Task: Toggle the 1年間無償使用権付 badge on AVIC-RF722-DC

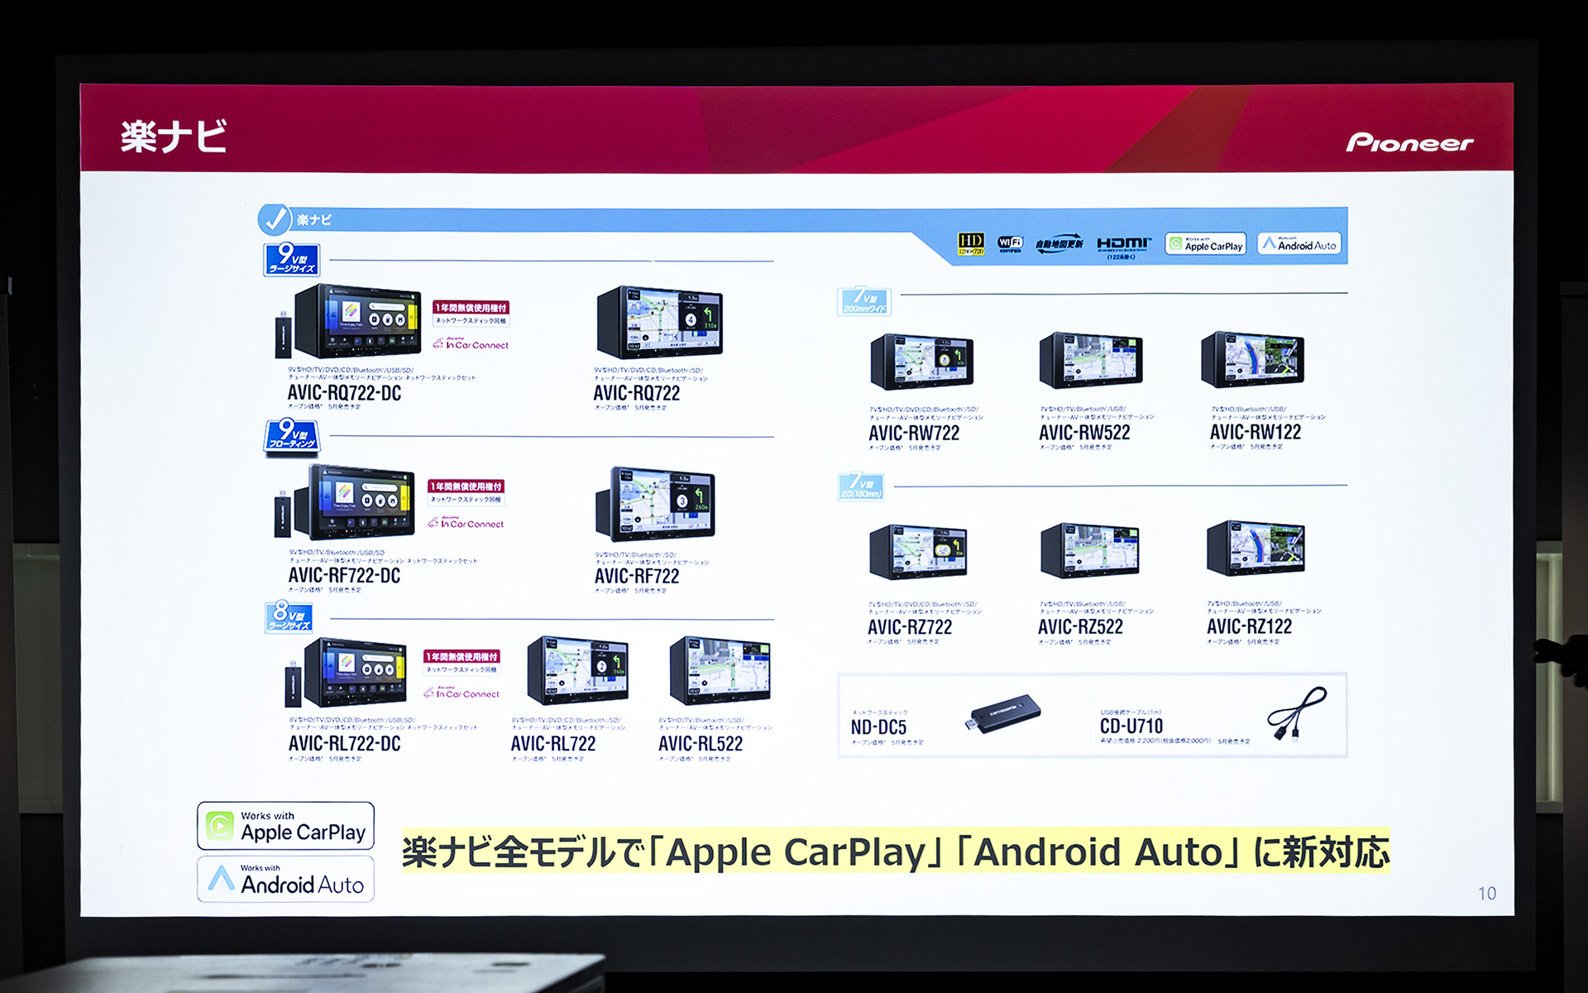Action: [466, 487]
